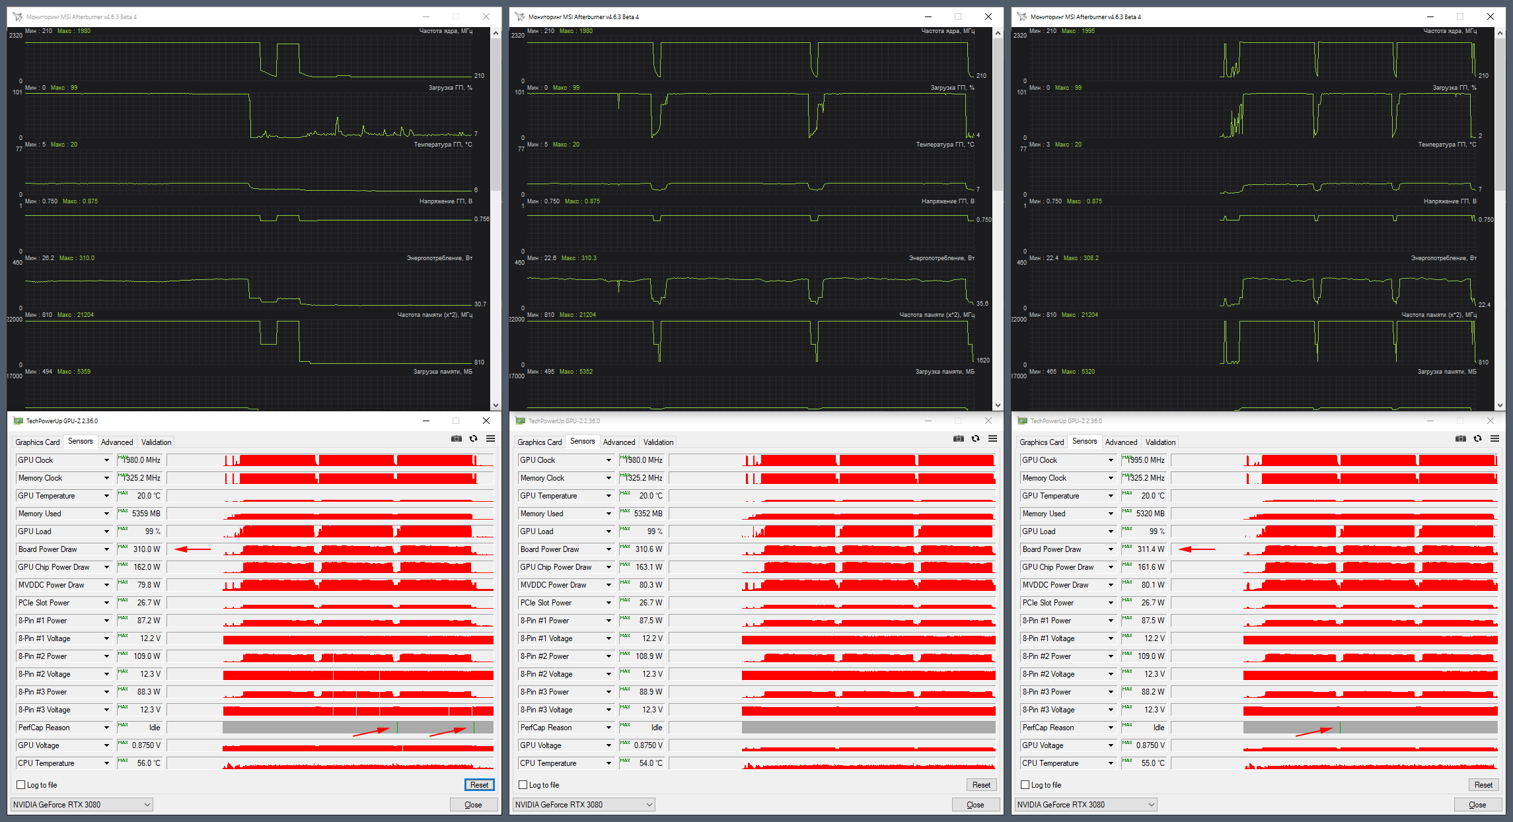Expand the PerfCap Reason dropdown in right GPU-Z
The image size is (1513, 822).
coord(1111,728)
